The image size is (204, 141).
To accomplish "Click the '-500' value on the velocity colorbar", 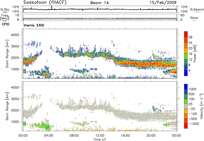I will (x=193, y=119).
